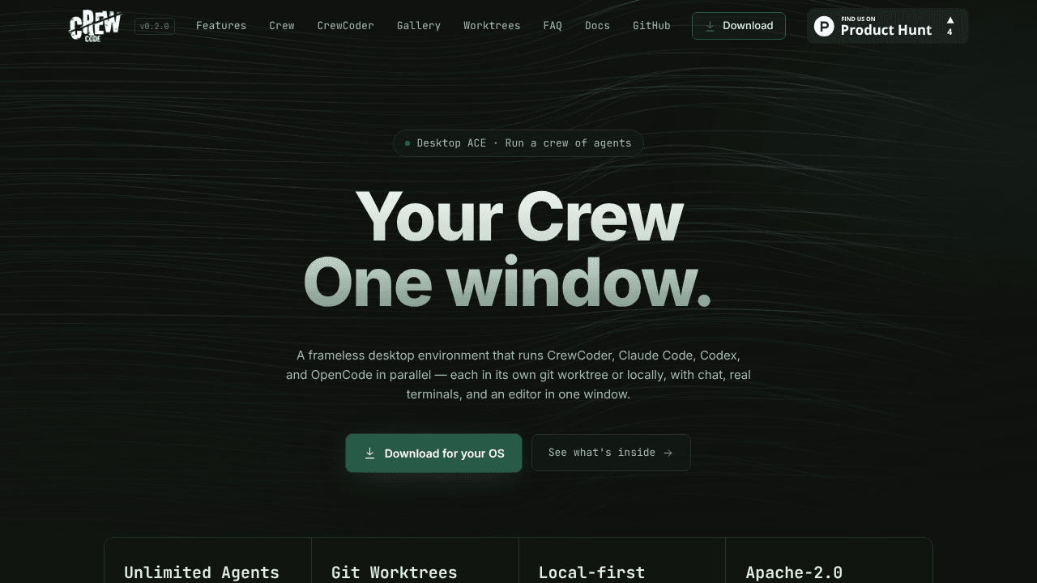Click the Desktop ACE tagline pill
Screen dimensions: 1037x583
click(518, 143)
